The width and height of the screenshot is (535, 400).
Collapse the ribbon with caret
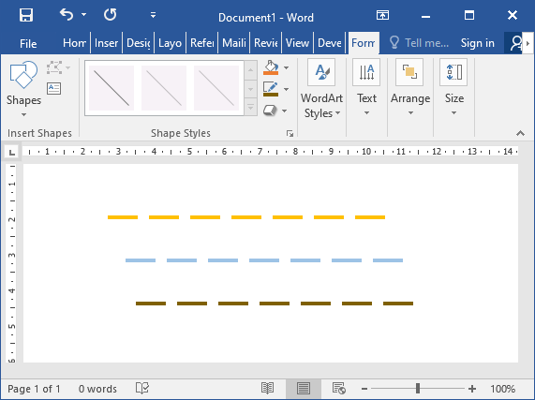[520, 133]
